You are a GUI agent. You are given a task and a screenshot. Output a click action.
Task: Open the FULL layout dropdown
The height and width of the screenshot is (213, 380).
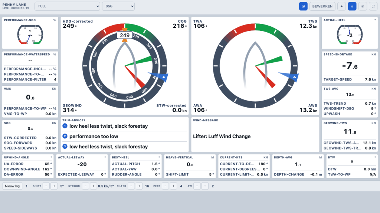click(68, 6)
